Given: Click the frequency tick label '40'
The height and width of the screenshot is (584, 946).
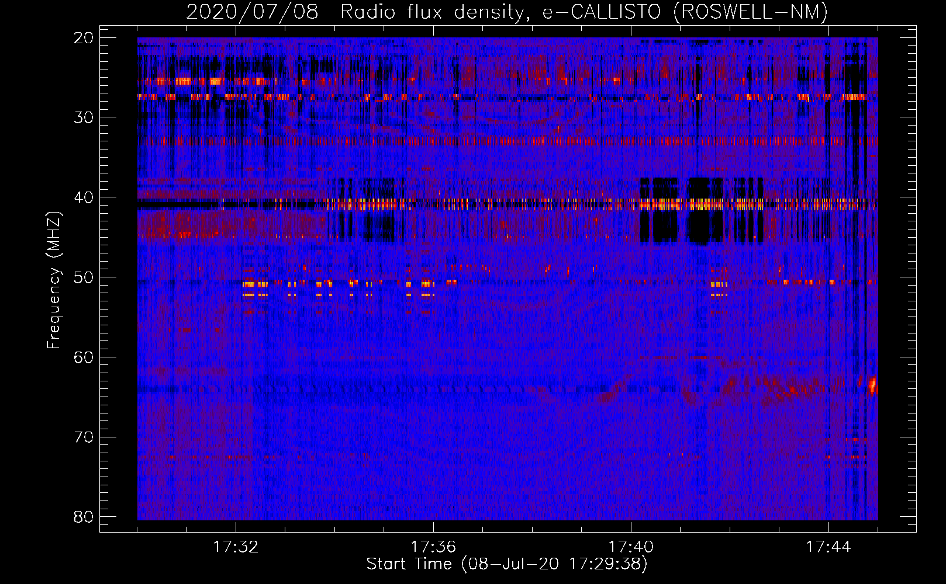Looking at the screenshot, I should (x=84, y=197).
